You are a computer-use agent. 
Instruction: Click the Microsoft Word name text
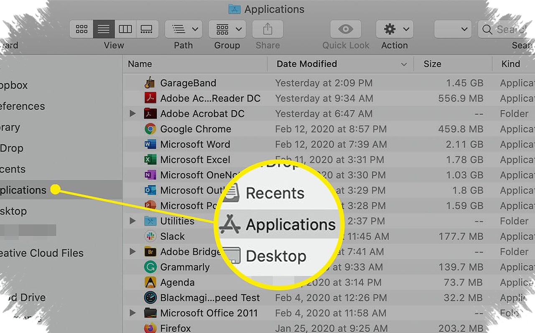click(195, 144)
